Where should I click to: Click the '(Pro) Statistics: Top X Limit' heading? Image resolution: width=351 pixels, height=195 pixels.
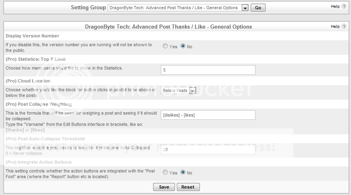point(35,59)
